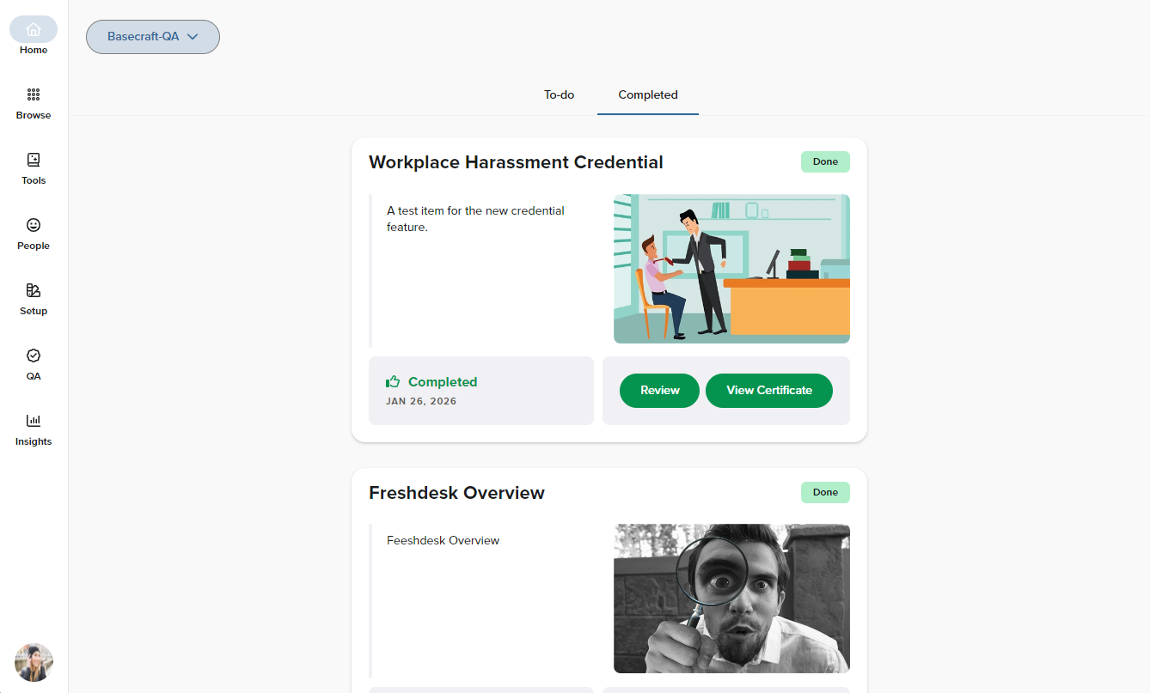Click Done badge on Freshdesk Overview

[x=825, y=492]
